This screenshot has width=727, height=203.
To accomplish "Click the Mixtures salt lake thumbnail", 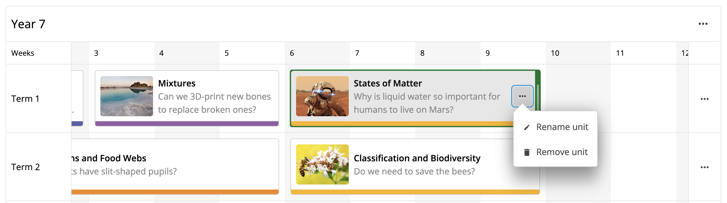I will 126,96.
